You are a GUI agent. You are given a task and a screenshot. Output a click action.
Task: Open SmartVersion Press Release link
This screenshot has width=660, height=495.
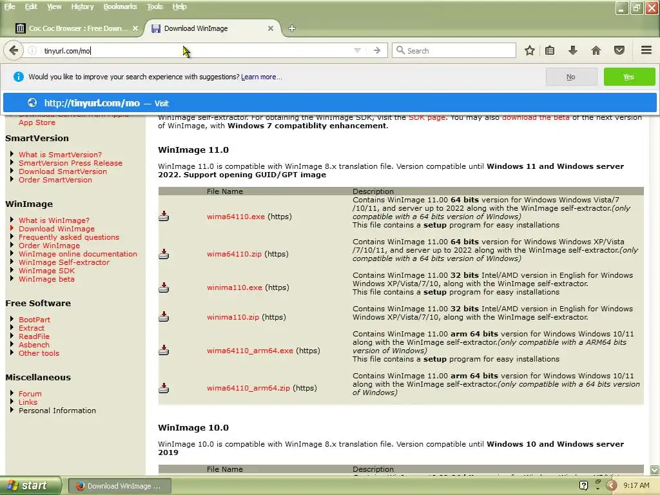[x=70, y=163]
